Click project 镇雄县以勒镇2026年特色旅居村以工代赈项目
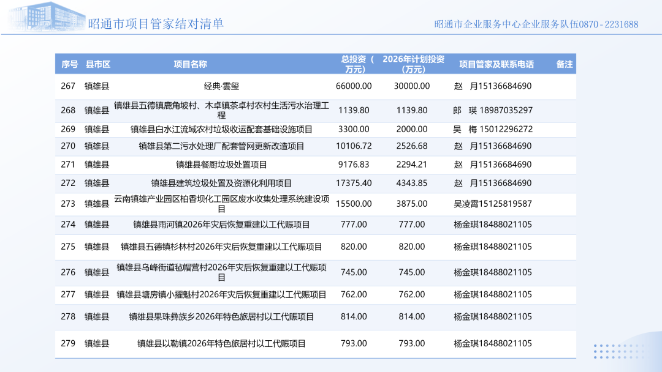 pos(222,344)
